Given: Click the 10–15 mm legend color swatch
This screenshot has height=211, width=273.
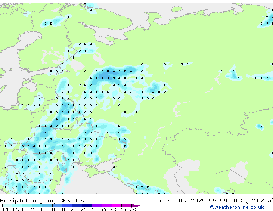Looking at the screenshot, I should pyautogui.click(x=57, y=205).
